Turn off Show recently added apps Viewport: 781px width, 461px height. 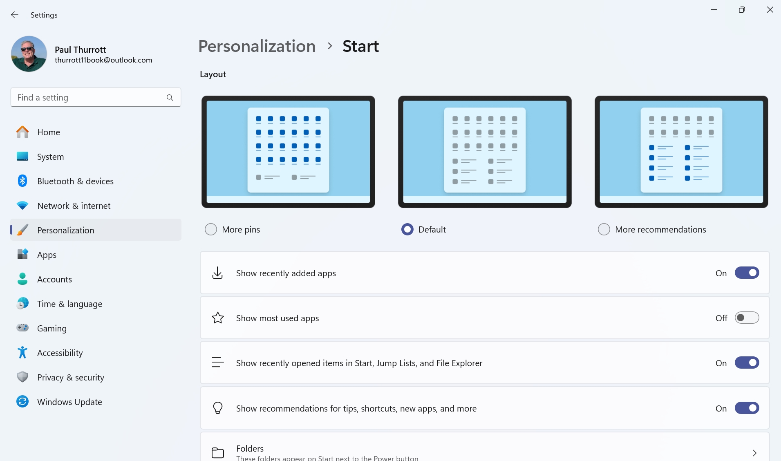747,273
